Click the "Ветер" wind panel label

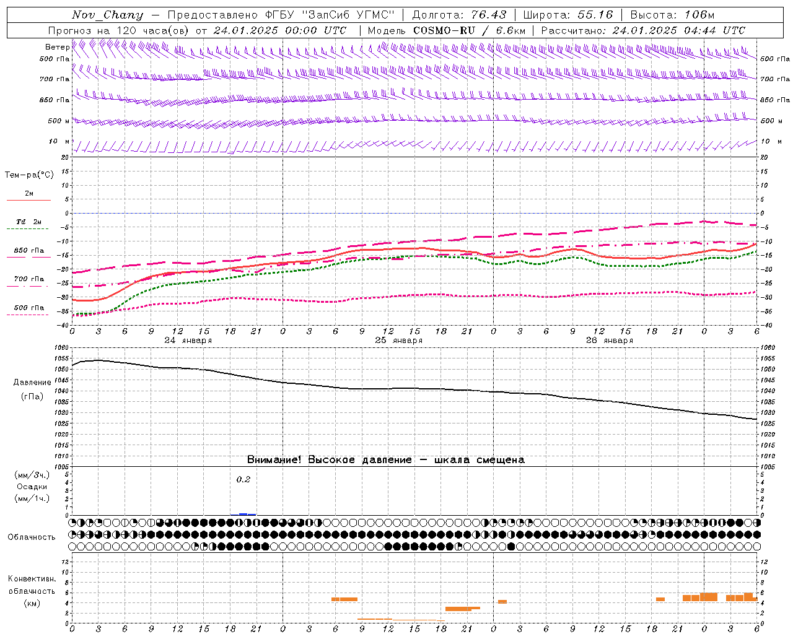[x=57, y=47]
